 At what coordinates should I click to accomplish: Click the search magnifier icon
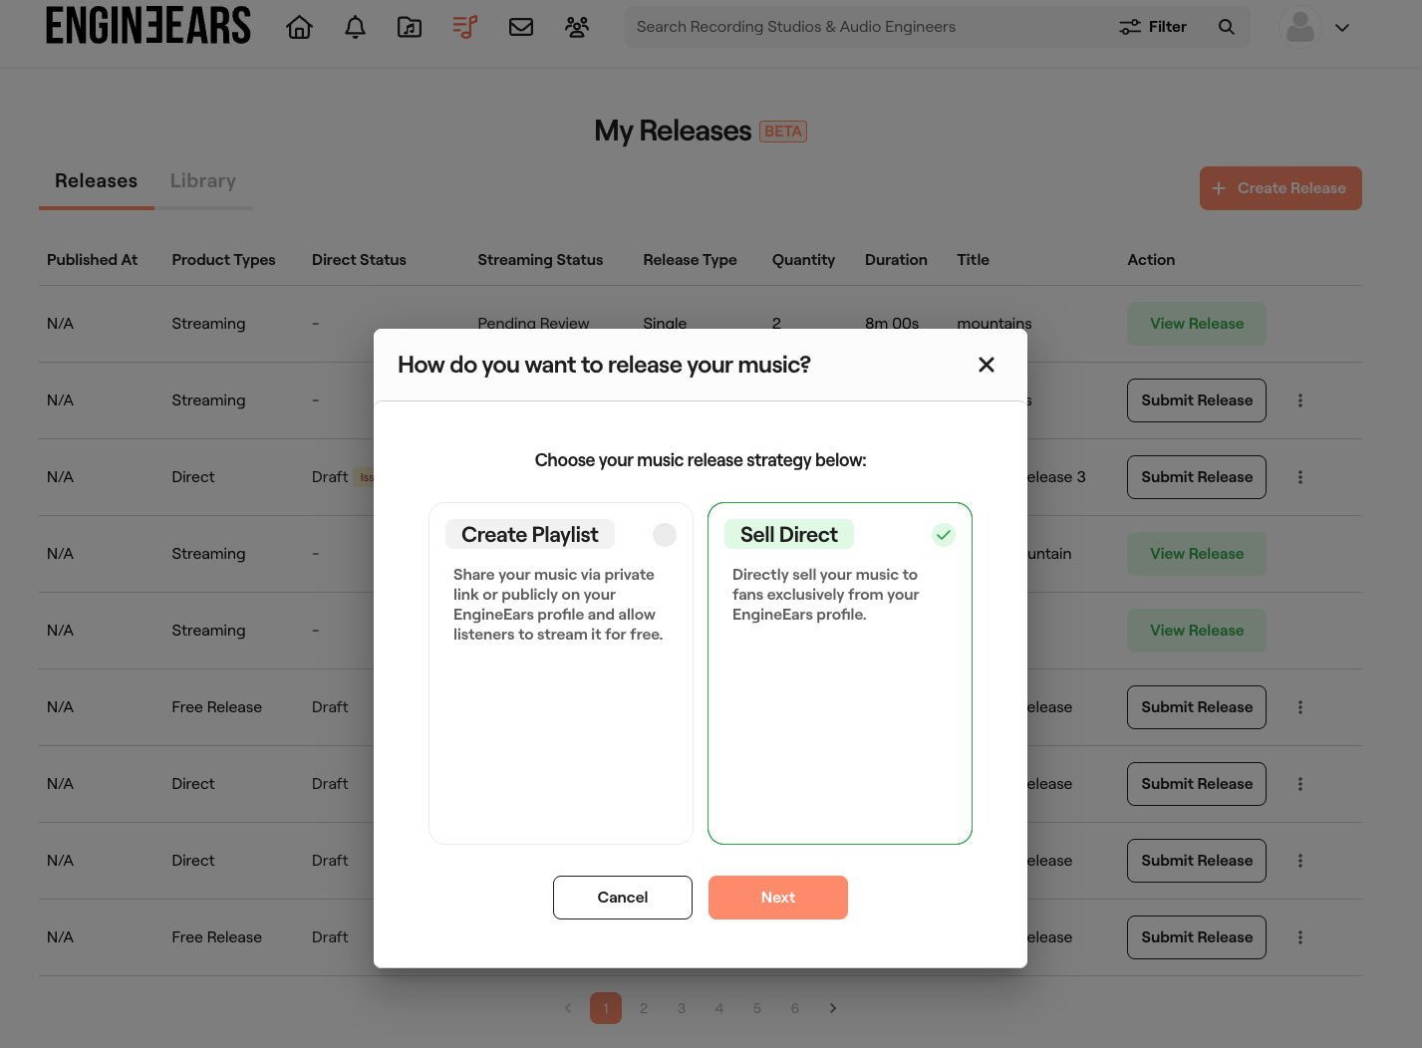point(1227,27)
